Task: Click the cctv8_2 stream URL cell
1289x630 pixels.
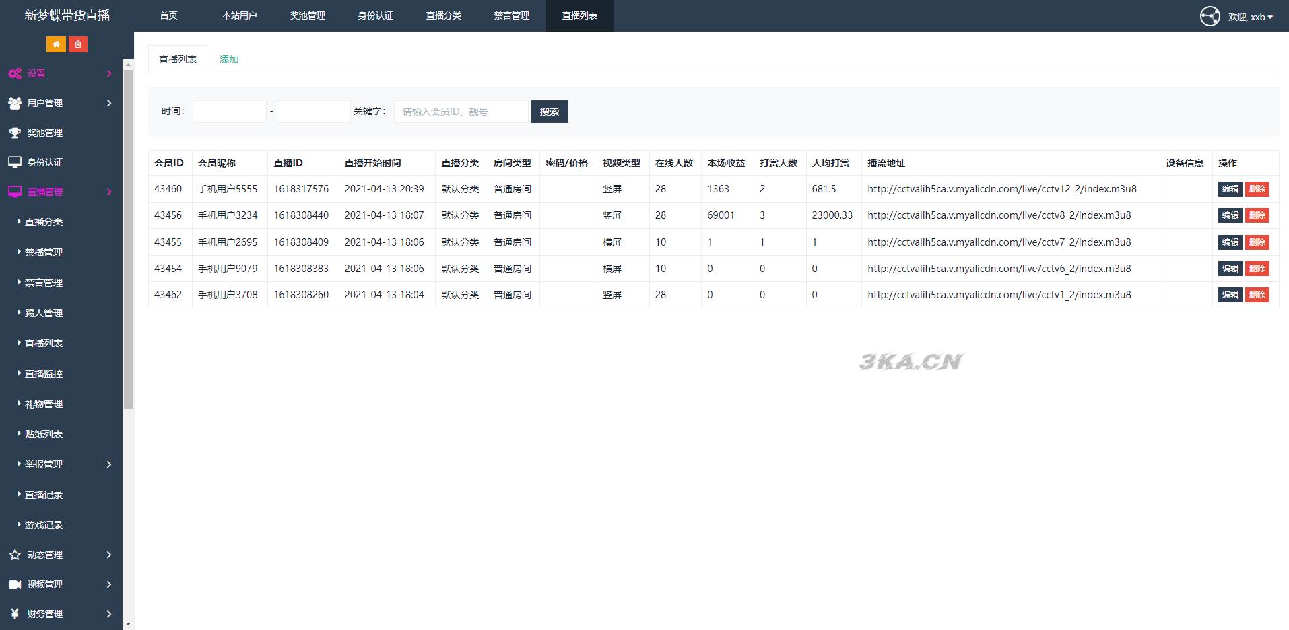Action: coord(1010,215)
